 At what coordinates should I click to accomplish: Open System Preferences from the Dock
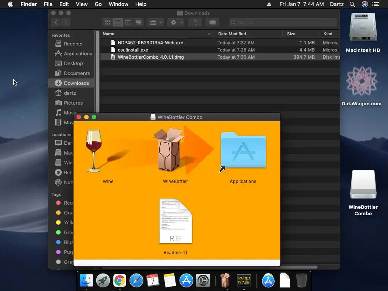pyautogui.click(x=203, y=280)
